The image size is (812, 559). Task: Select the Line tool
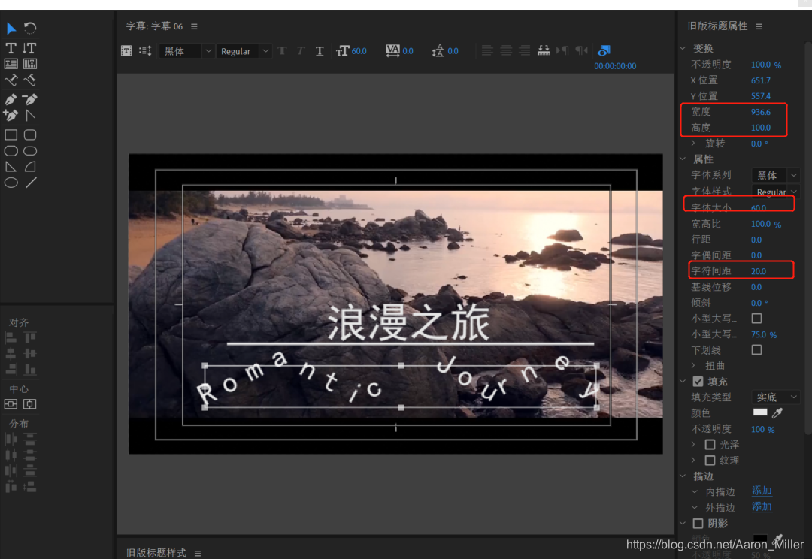point(31,182)
